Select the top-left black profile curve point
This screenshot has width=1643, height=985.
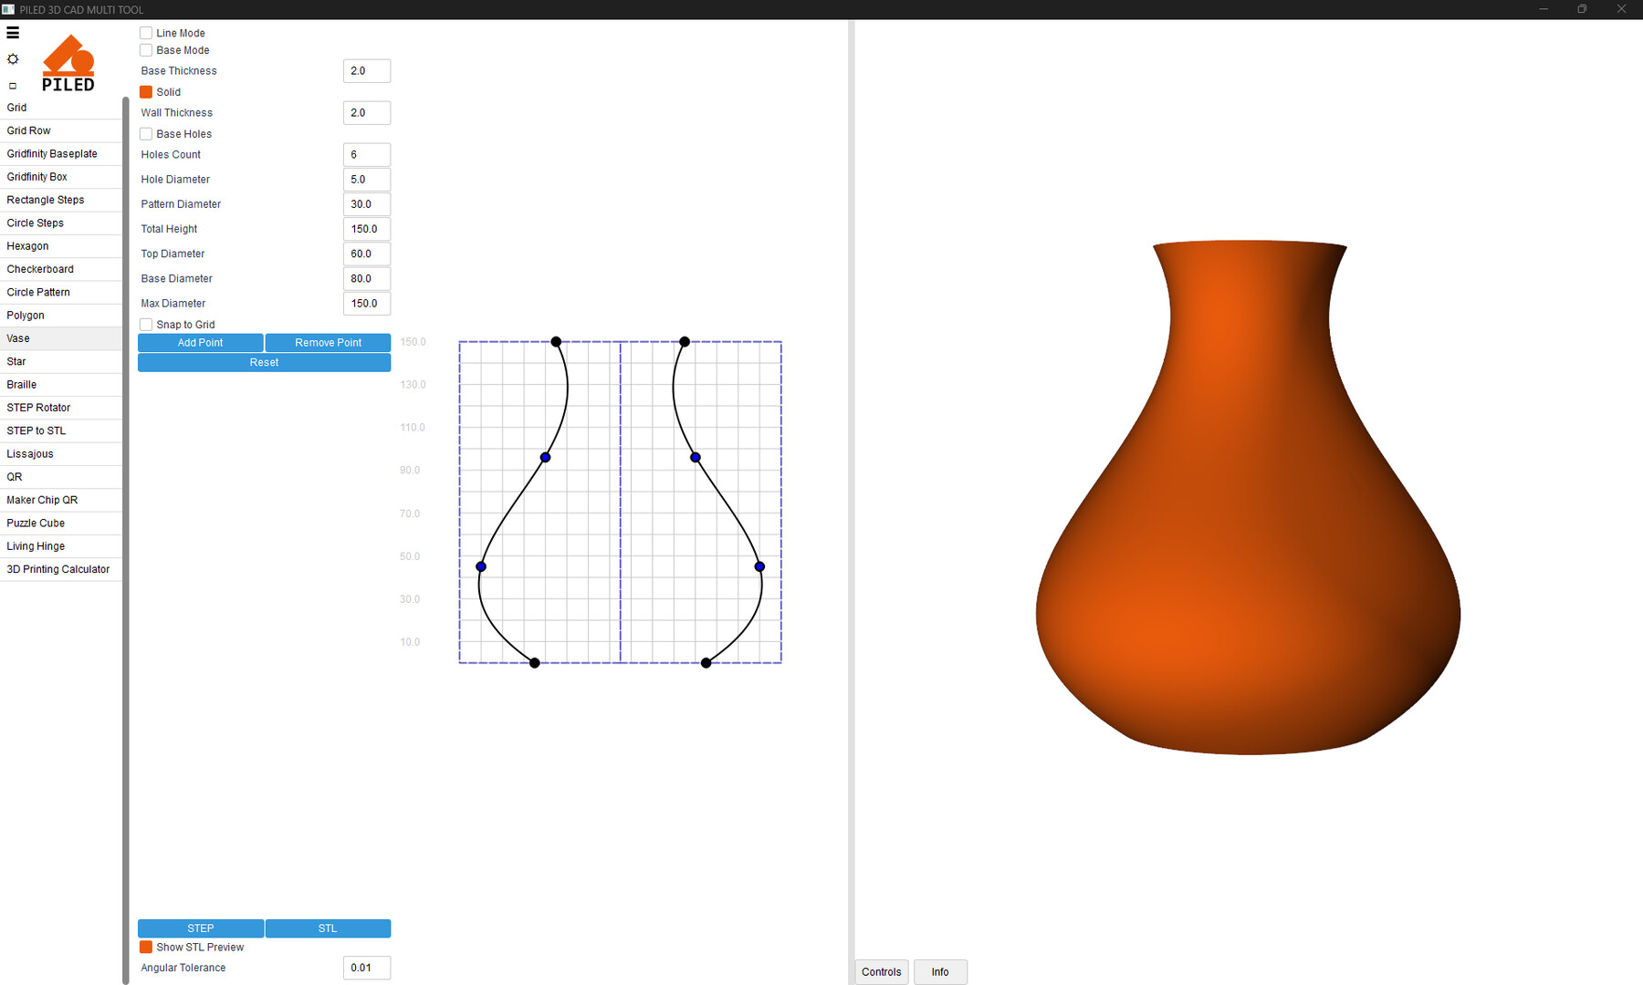(x=556, y=342)
